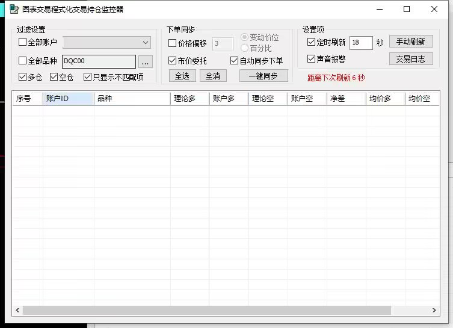Toggle 只显示不匹配项 checkbox
453x328 pixels.
coord(88,77)
